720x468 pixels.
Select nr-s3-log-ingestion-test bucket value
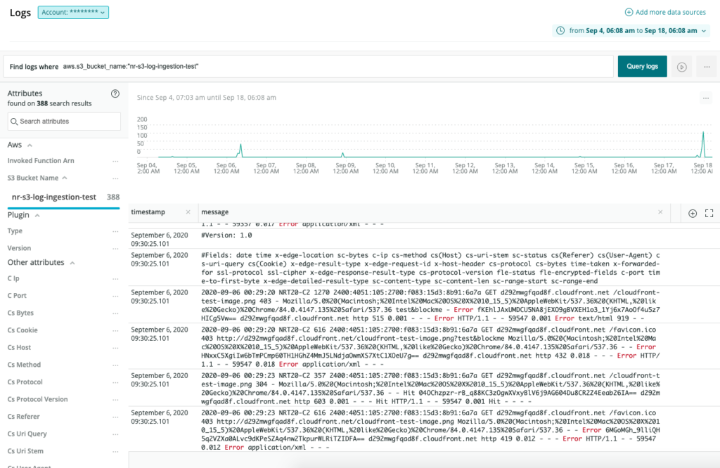(x=54, y=197)
